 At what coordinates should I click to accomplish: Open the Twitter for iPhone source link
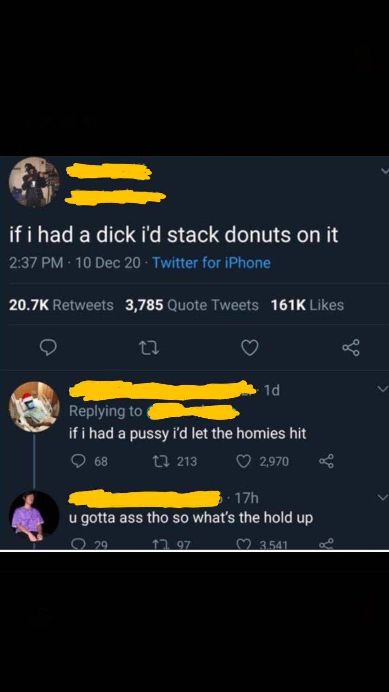coord(211,262)
